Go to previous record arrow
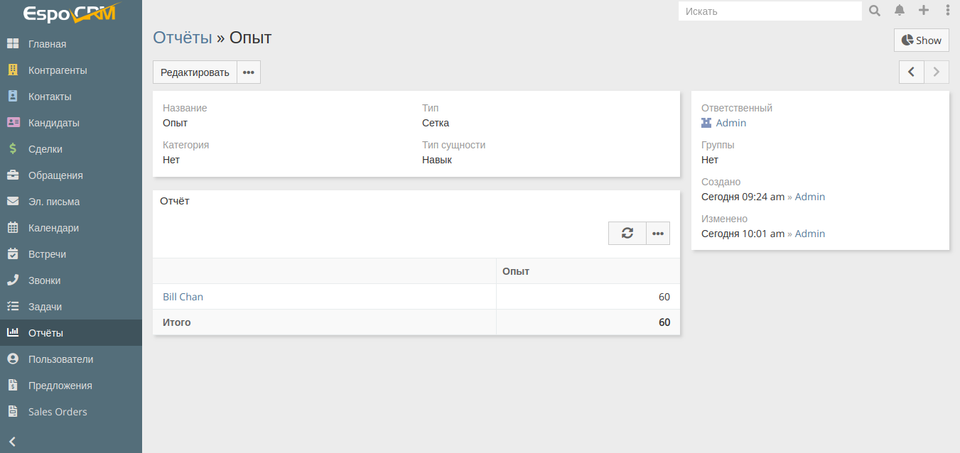This screenshot has height=453, width=960. point(911,72)
